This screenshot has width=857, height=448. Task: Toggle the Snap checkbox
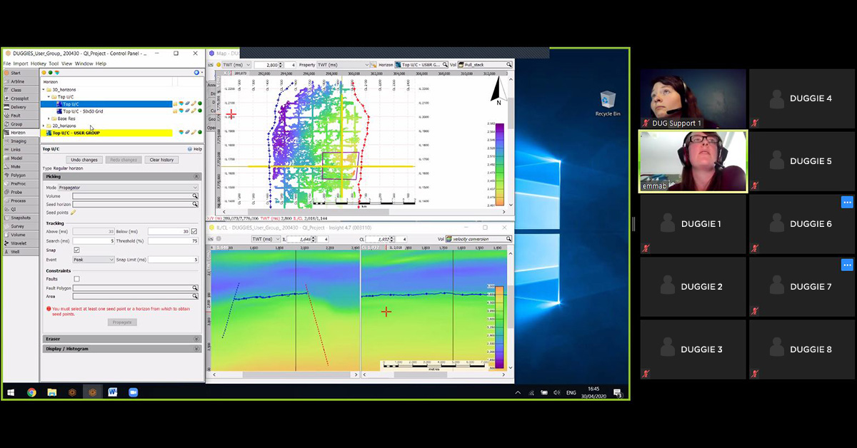[x=77, y=250]
